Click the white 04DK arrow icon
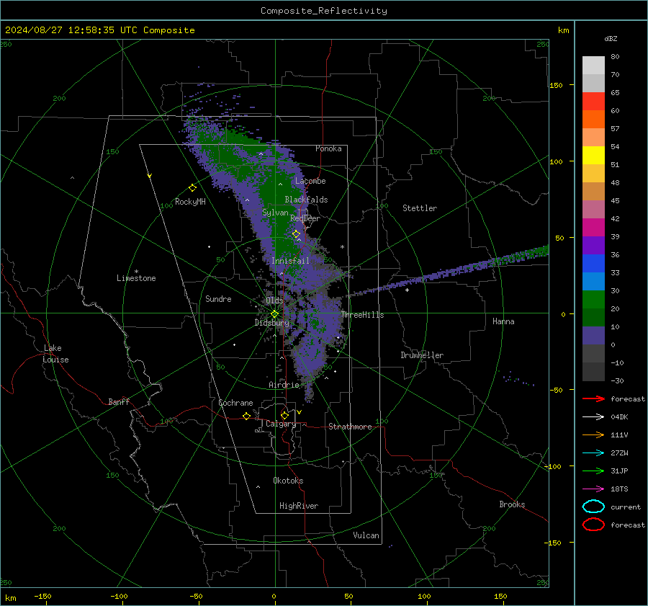 [x=593, y=417]
